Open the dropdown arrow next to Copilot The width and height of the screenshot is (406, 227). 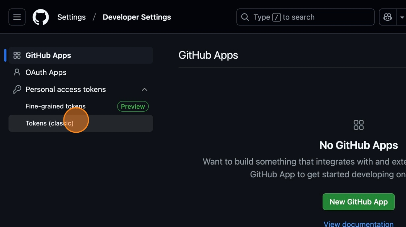tap(402, 17)
